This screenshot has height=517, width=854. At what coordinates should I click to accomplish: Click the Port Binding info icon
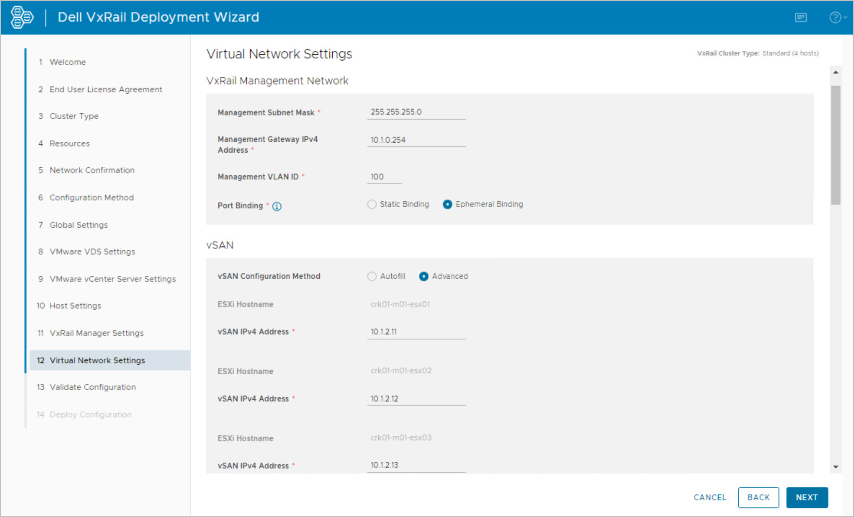pos(277,207)
